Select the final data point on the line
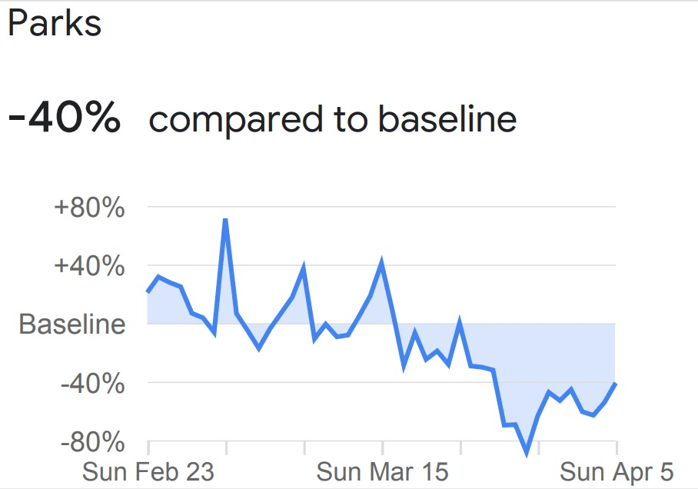698x489 pixels. click(x=616, y=383)
